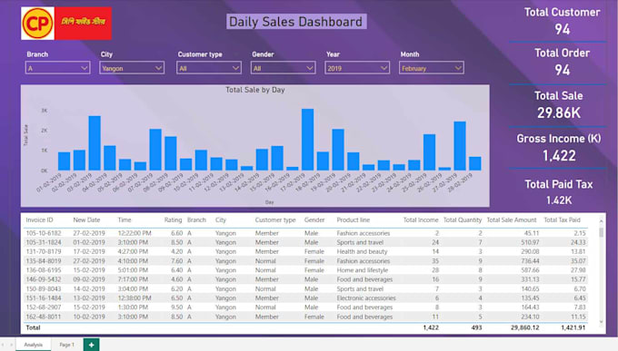618x351 pixels.
Task: Click the CP company logo
Action: 66,24
